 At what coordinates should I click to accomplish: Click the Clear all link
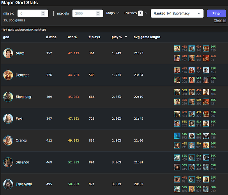click(220, 21)
